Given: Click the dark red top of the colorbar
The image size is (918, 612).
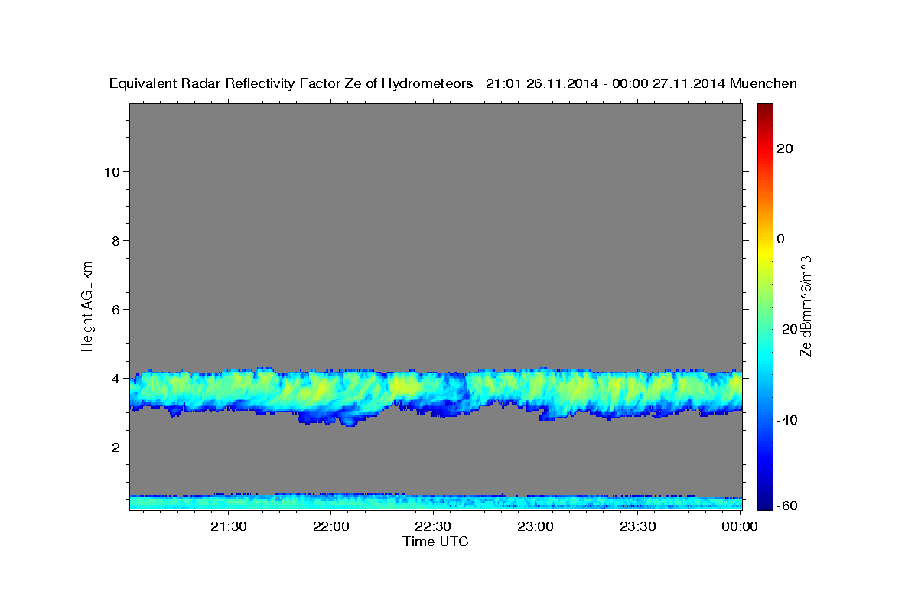Looking at the screenshot, I should pyautogui.click(x=764, y=109).
